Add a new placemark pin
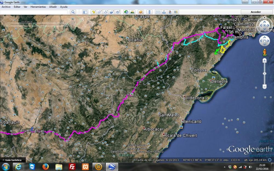This screenshot has height=171, width=274. pos(94,12)
